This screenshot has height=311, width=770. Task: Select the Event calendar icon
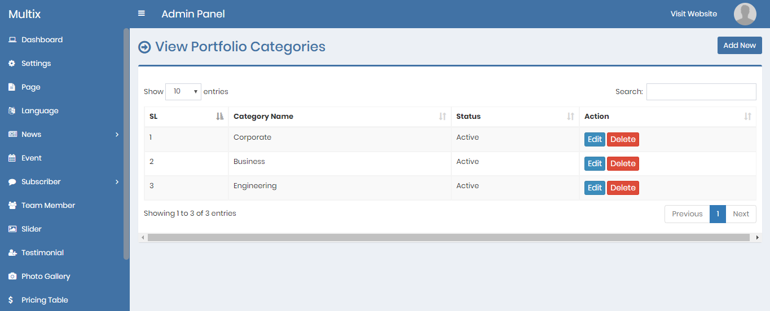[x=12, y=158]
